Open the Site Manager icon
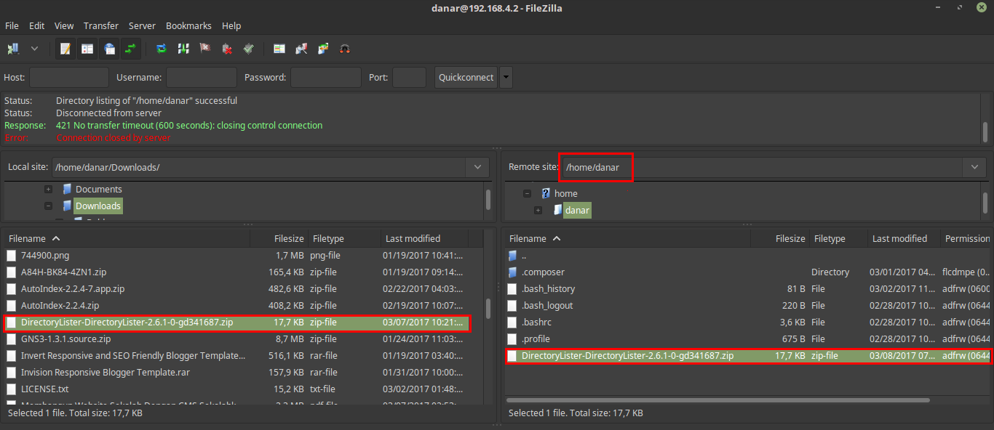Image resolution: width=994 pixels, height=430 pixels. [x=13, y=49]
